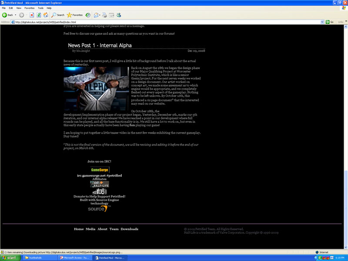Click the Internet Explorer page icon in the title bar

pos(2,3)
